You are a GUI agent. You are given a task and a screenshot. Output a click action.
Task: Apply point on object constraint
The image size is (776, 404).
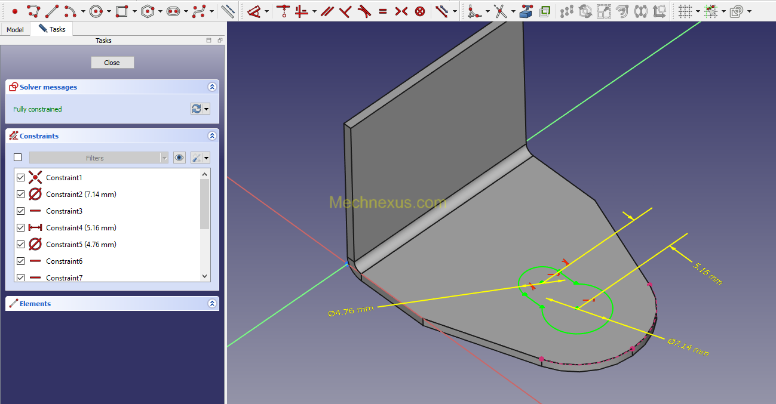click(283, 11)
